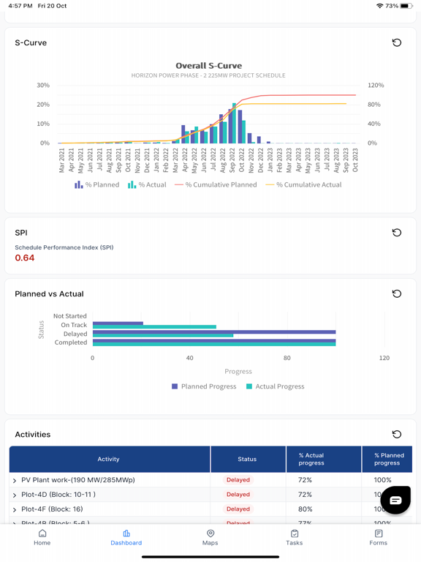Click the Completed planned progress bar
The height and width of the screenshot is (562, 421).
pyautogui.click(x=214, y=340)
